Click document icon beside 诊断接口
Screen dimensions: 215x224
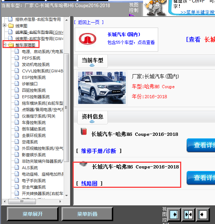17,84
